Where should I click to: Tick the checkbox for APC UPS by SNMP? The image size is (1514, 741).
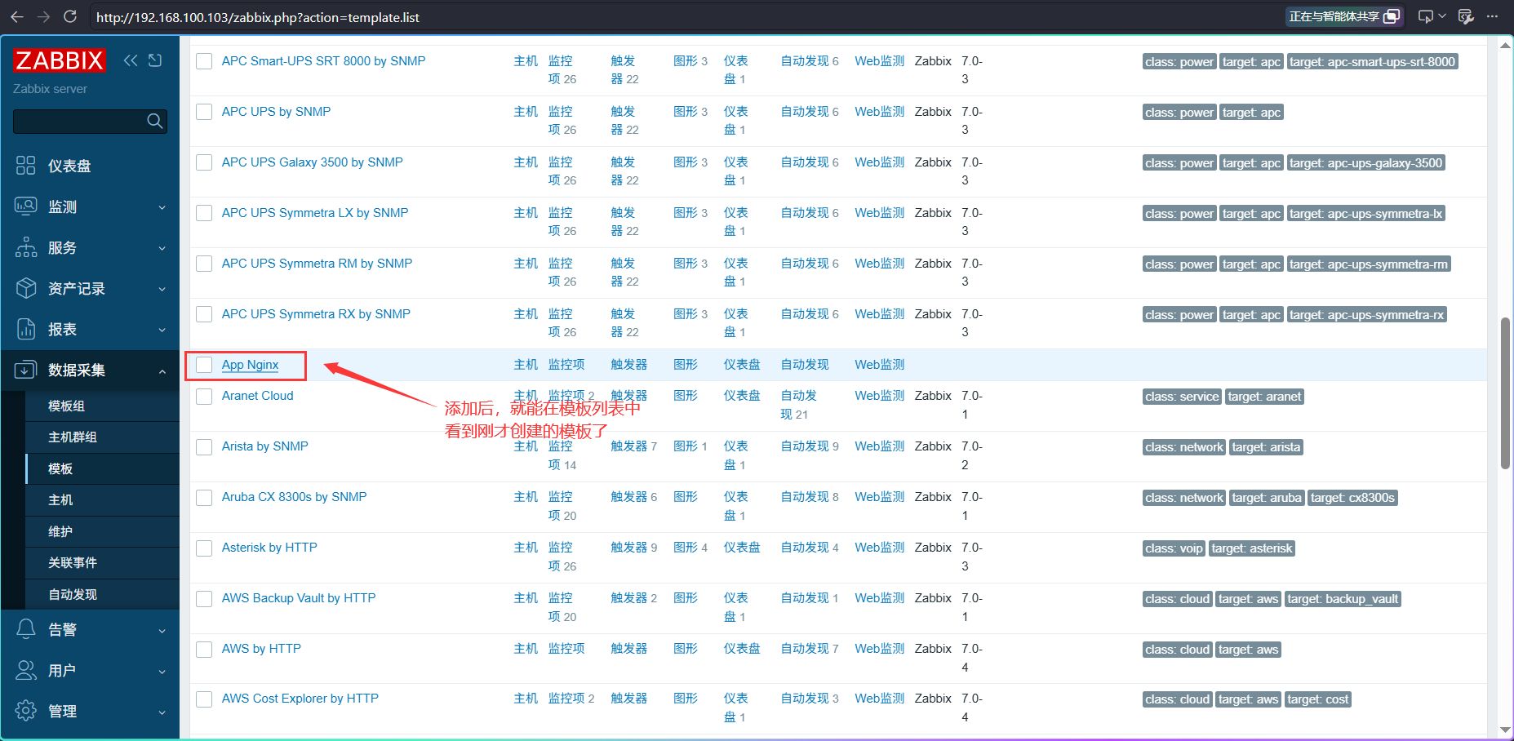tap(204, 112)
